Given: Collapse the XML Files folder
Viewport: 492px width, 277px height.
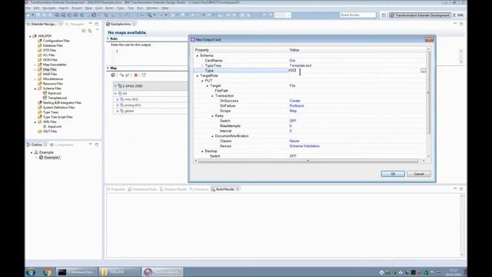Looking at the screenshot, I should pos(35,122).
